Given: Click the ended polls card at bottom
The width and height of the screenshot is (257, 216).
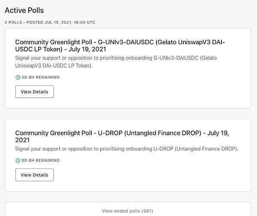Looking at the screenshot, I should pos(128,209).
